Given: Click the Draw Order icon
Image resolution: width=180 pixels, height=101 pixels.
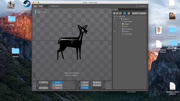Looking at the screenshot, I should click(x=123, y=22).
